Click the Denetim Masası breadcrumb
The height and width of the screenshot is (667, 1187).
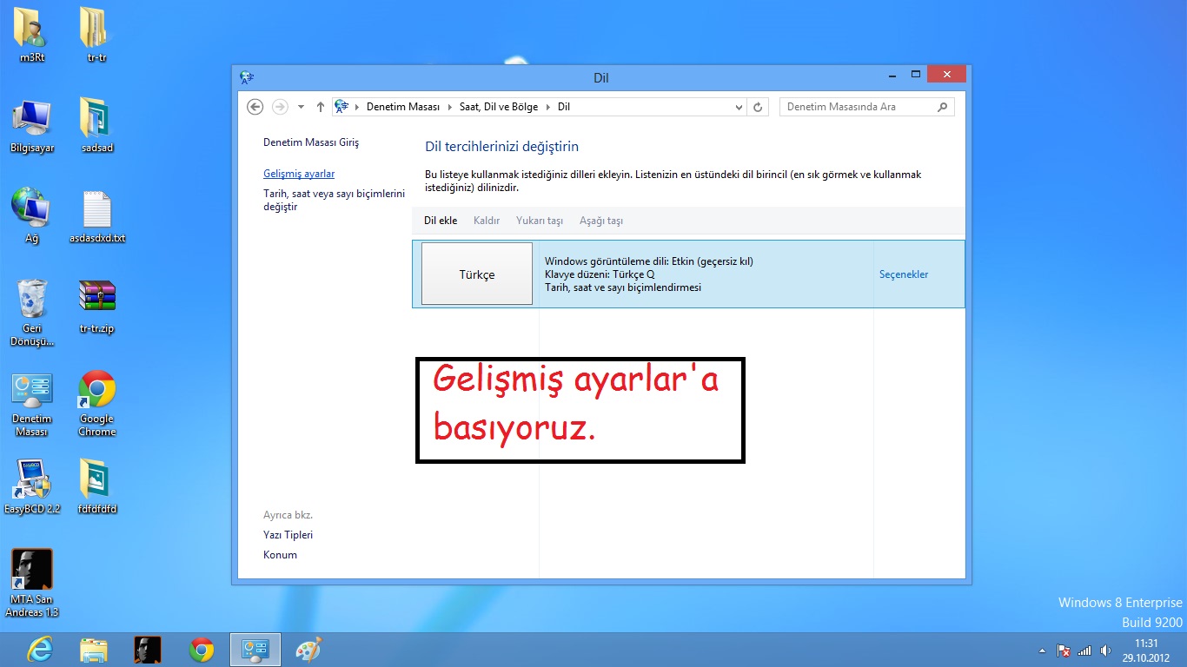click(x=403, y=107)
